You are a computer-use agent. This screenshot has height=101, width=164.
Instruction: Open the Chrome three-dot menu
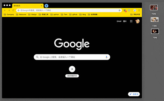(x=139, y=10)
